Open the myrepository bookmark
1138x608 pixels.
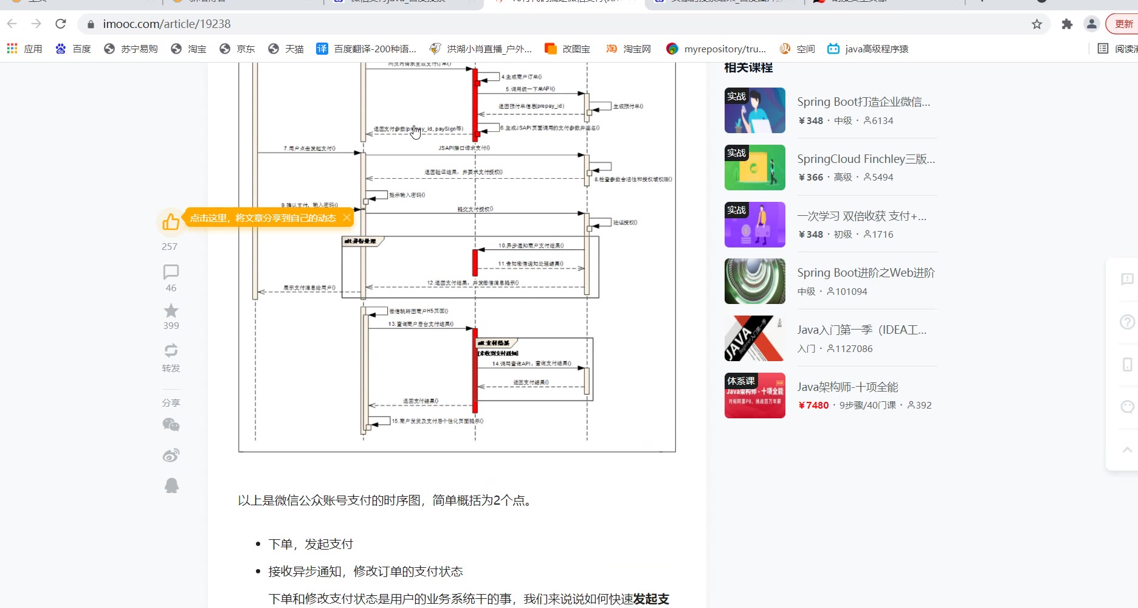(x=716, y=49)
